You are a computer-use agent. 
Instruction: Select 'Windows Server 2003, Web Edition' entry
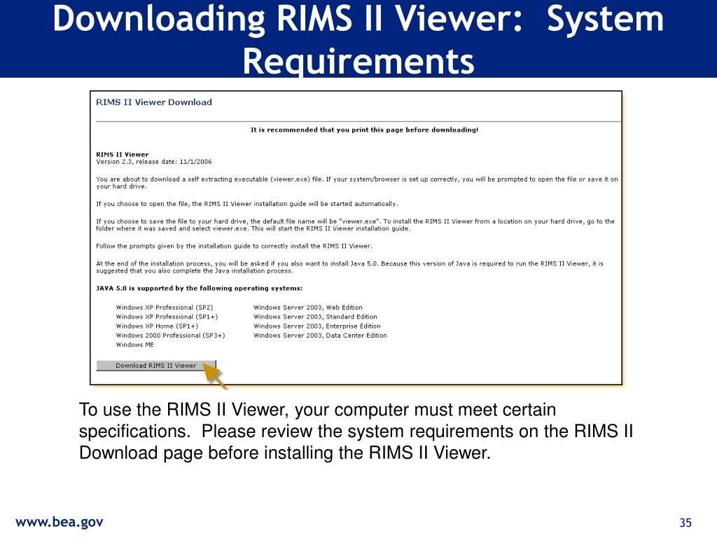[x=308, y=308]
